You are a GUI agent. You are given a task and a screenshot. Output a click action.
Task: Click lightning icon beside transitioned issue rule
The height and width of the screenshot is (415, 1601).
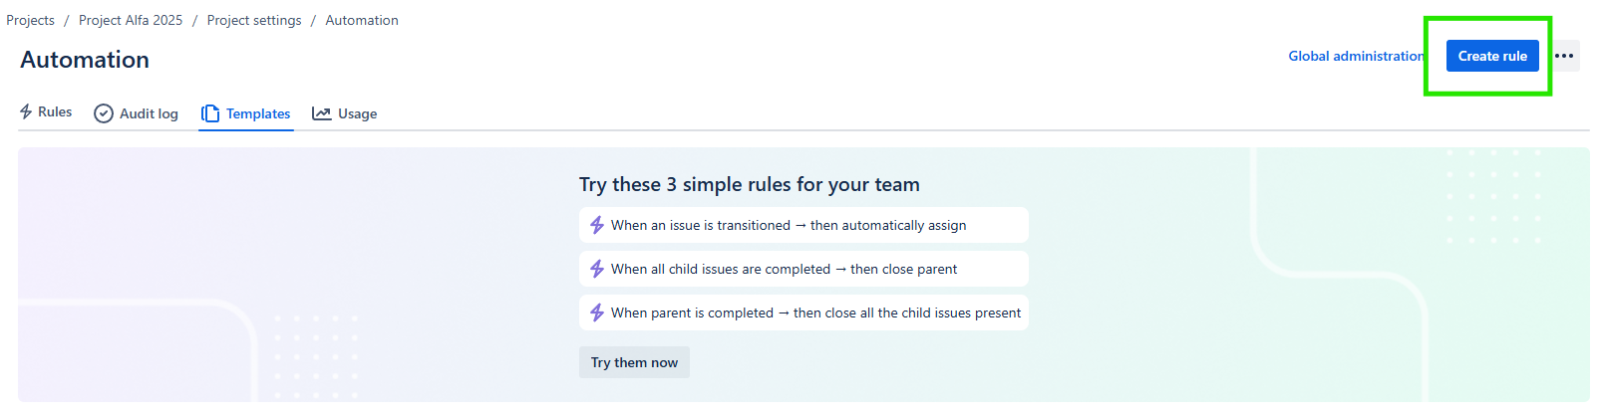click(597, 226)
